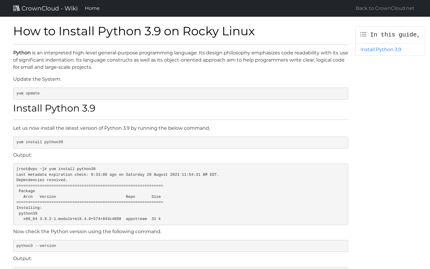This screenshot has width=430, height=269.
Task: Click the 'Install Python 3.9' section heading
Action: [54, 108]
